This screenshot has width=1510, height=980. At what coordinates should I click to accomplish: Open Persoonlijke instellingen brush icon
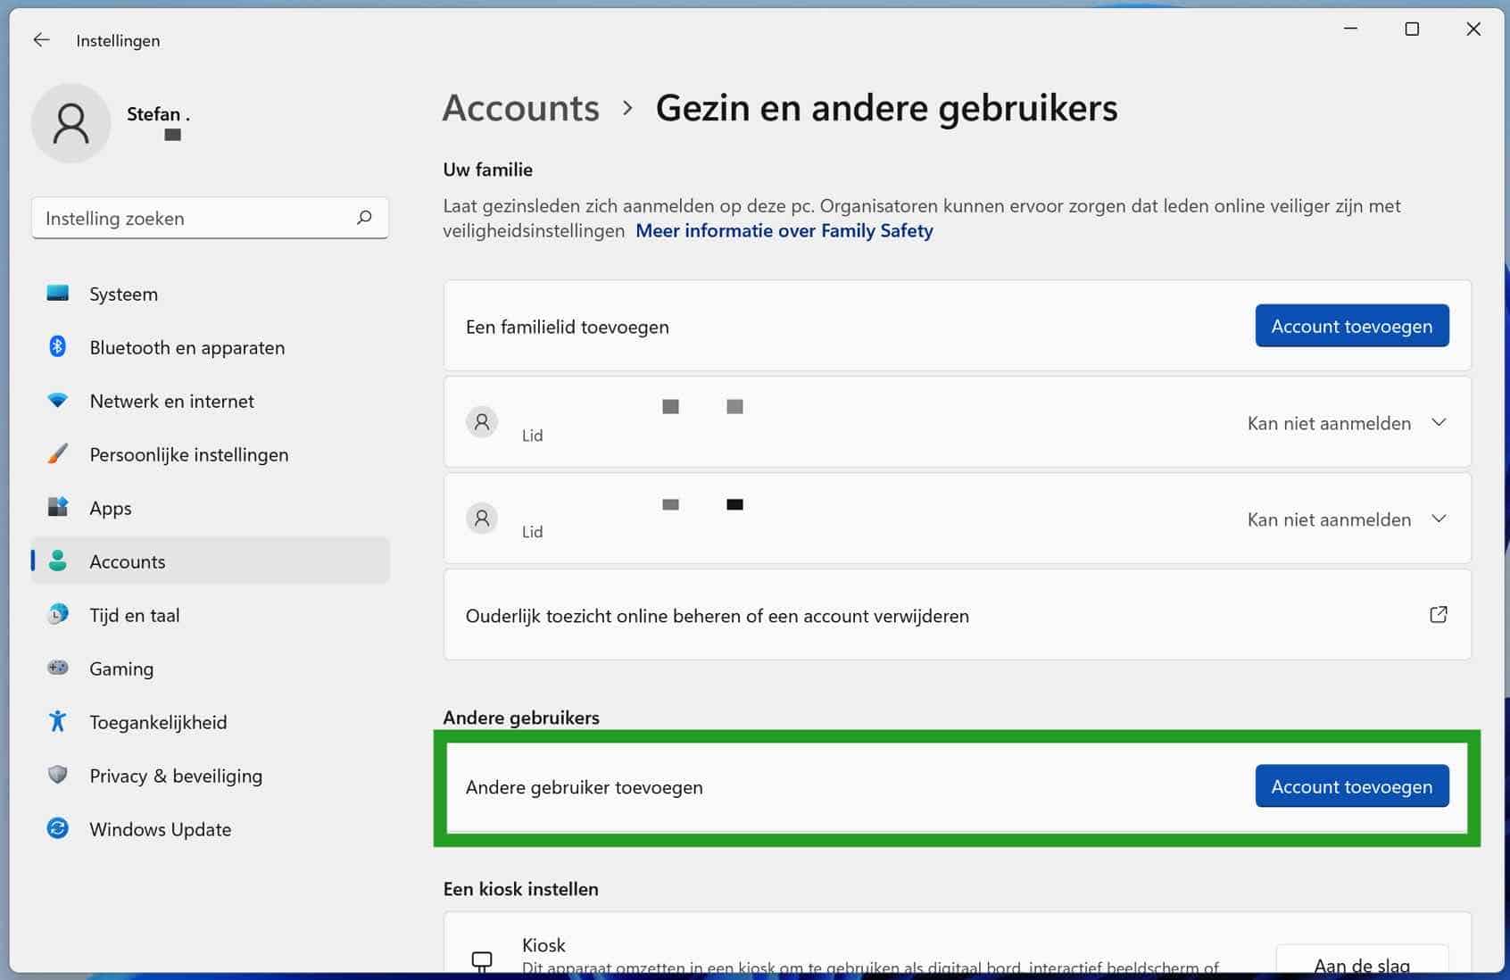click(58, 454)
